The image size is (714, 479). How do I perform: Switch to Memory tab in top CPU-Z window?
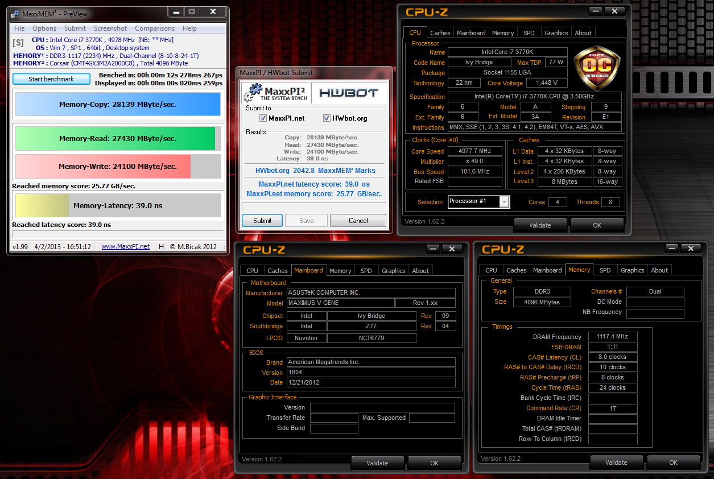point(503,33)
